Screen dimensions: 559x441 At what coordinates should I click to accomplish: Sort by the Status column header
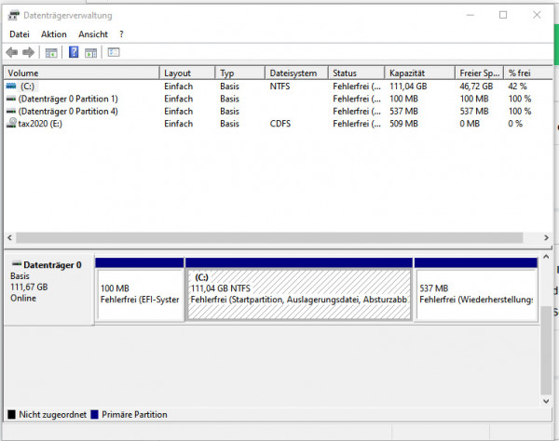coord(357,73)
